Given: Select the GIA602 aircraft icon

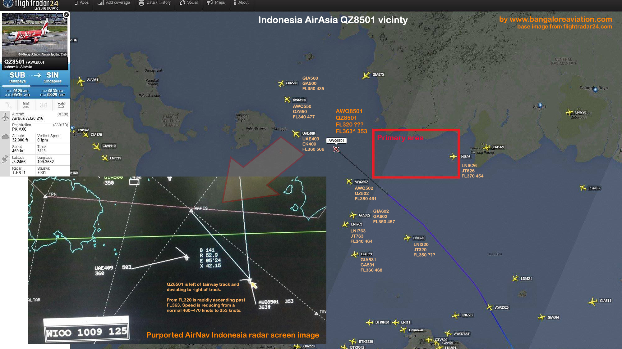Looking at the screenshot, I should coord(353,215).
